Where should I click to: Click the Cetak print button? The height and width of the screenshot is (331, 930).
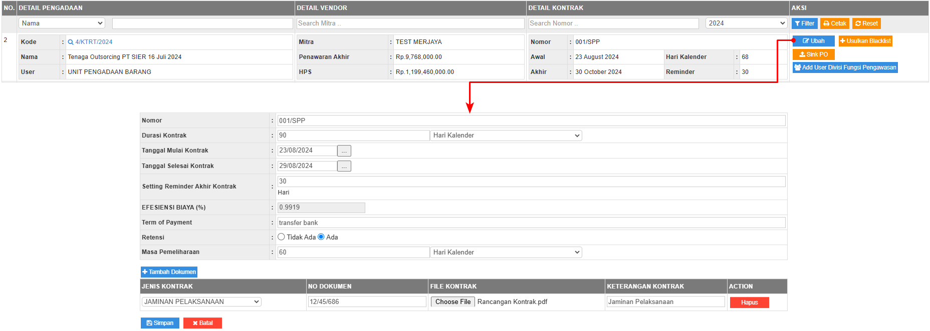tap(834, 23)
